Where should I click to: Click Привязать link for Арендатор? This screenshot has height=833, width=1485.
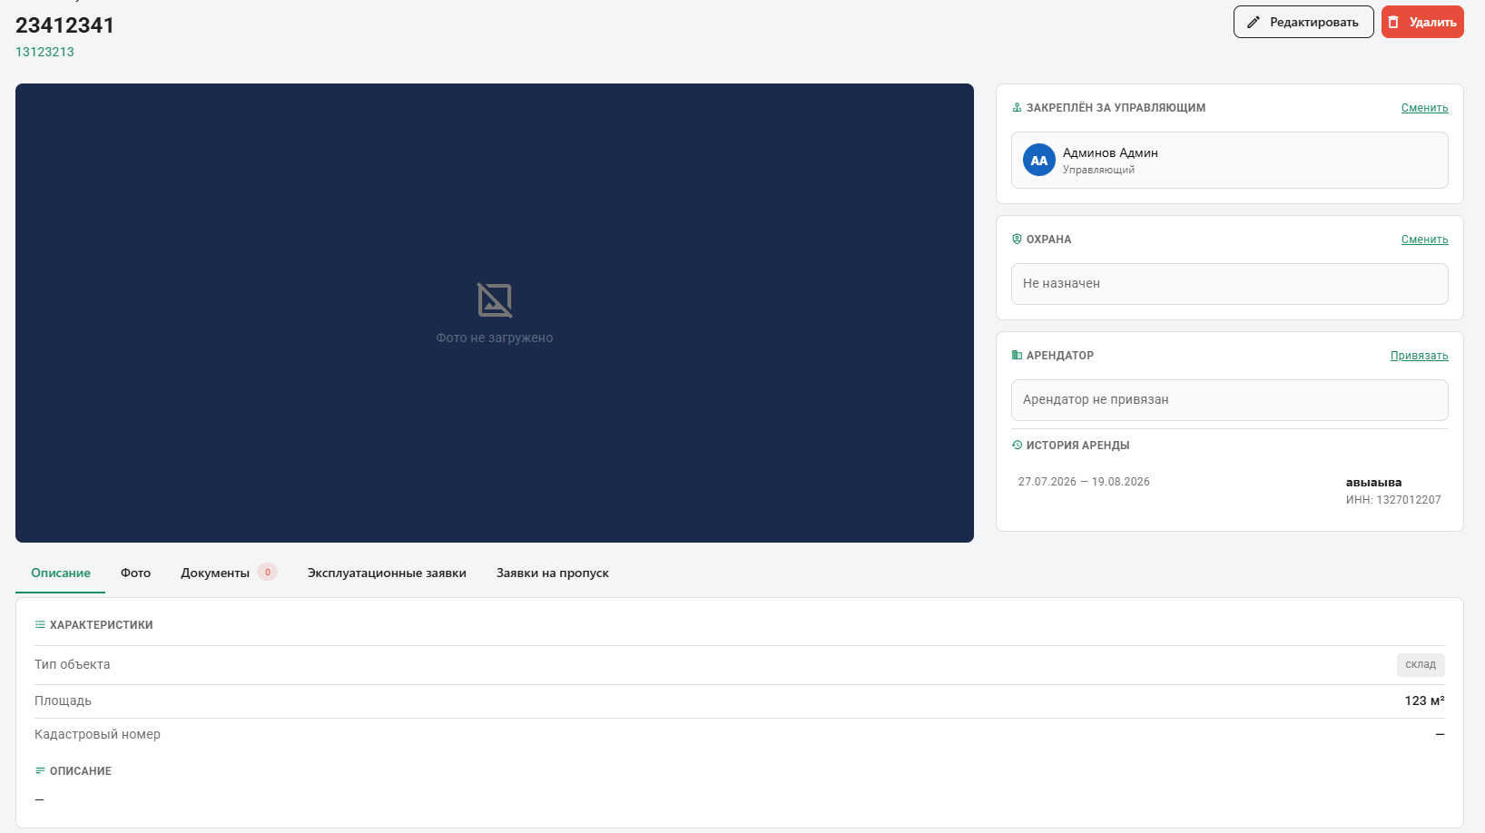pyautogui.click(x=1419, y=356)
